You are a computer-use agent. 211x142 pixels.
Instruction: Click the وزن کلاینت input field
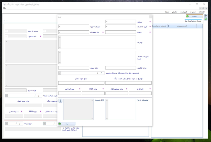point(121,68)
